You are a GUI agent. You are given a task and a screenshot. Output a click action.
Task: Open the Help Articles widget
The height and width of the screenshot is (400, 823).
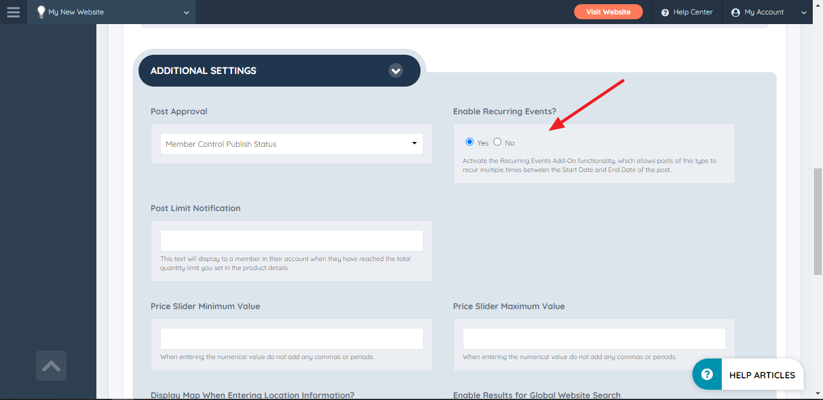pos(748,374)
